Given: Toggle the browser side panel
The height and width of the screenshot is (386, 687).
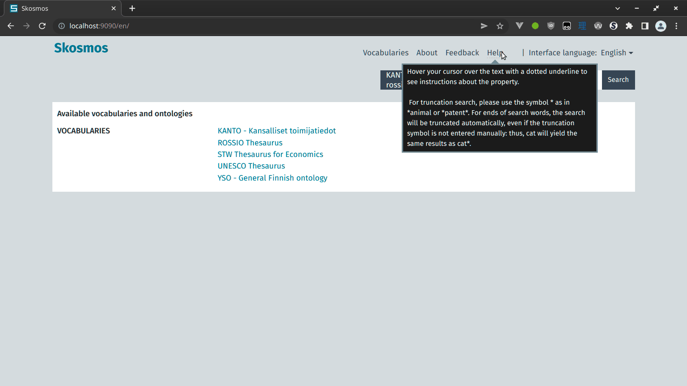Looking at the screenshot, I should click(645, 26).
